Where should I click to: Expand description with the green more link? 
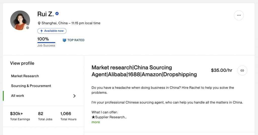click(95, 122)
